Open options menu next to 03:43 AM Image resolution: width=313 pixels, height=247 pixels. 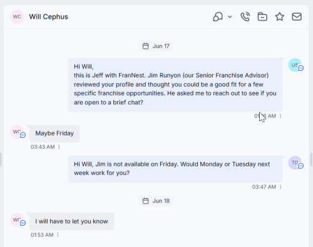pos(59,147)
